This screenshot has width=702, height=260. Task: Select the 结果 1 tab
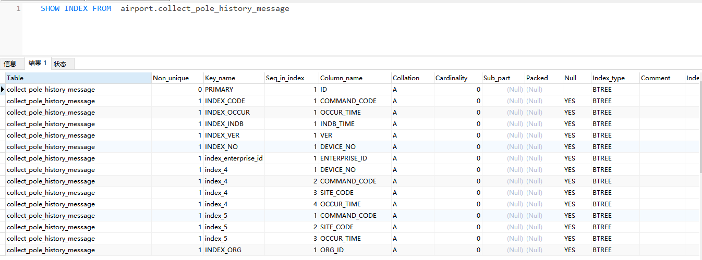(38, 63)
